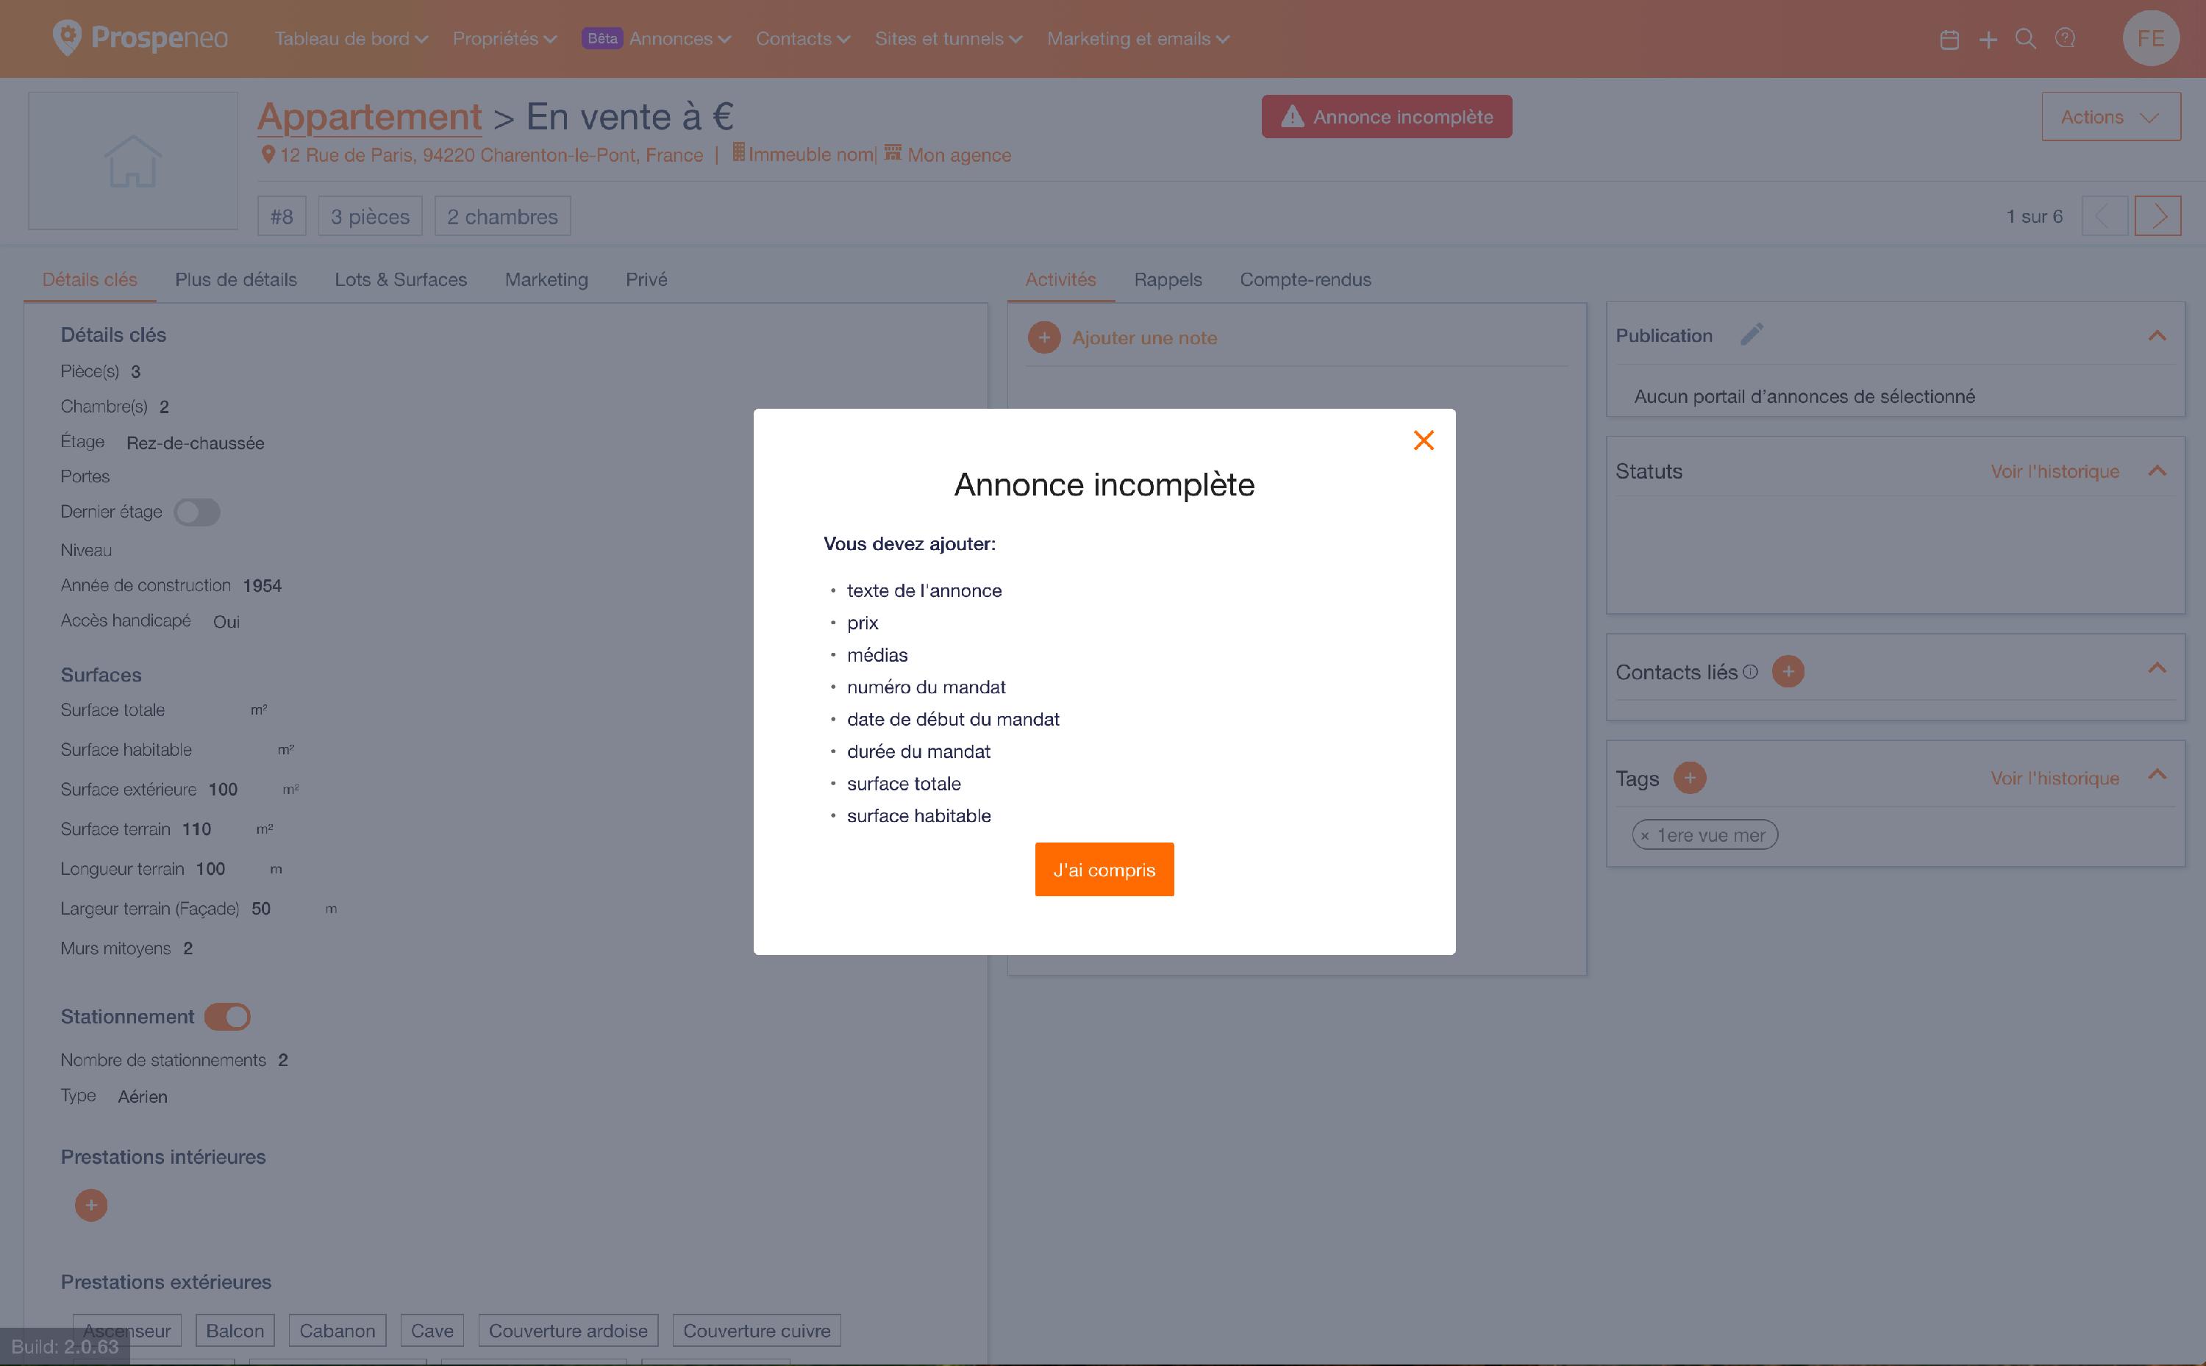Click the J'ai compris button

(x=1104, y=869)
